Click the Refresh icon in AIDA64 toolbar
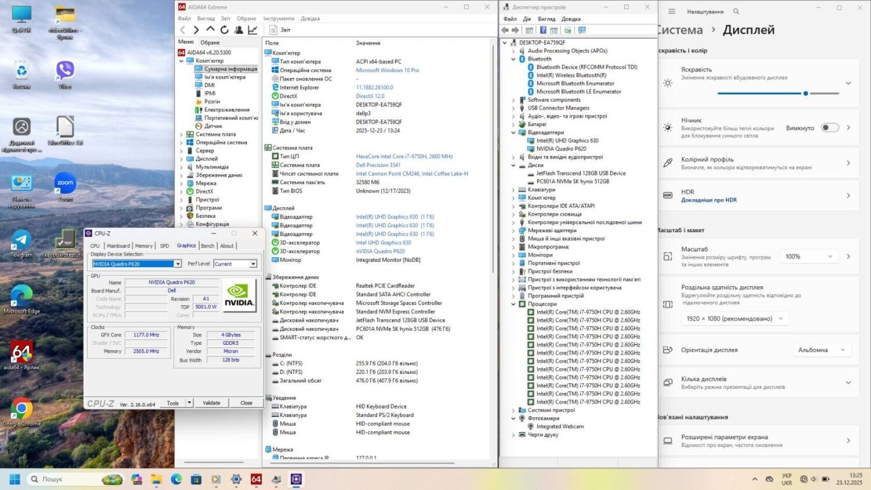The width and height of the screenshot is (871, 490). tap(224, 30)
